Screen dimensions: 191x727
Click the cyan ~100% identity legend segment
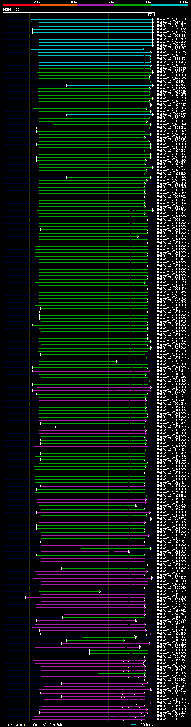(x=170, y=5)
